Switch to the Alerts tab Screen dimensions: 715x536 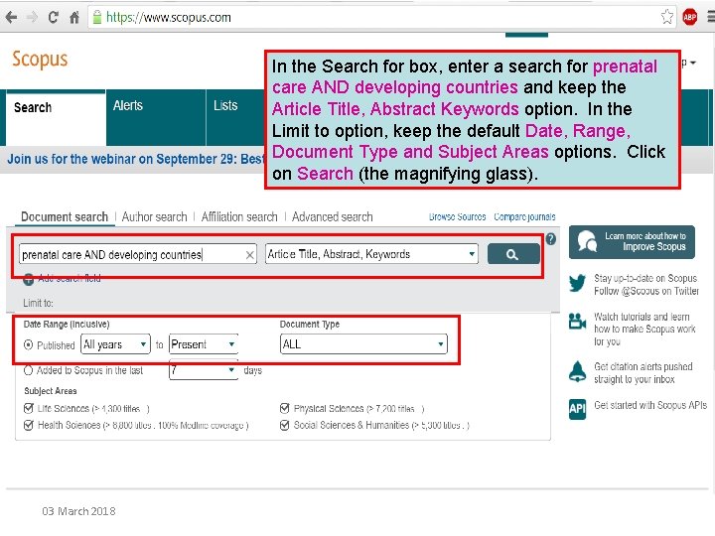pos(156,117)
